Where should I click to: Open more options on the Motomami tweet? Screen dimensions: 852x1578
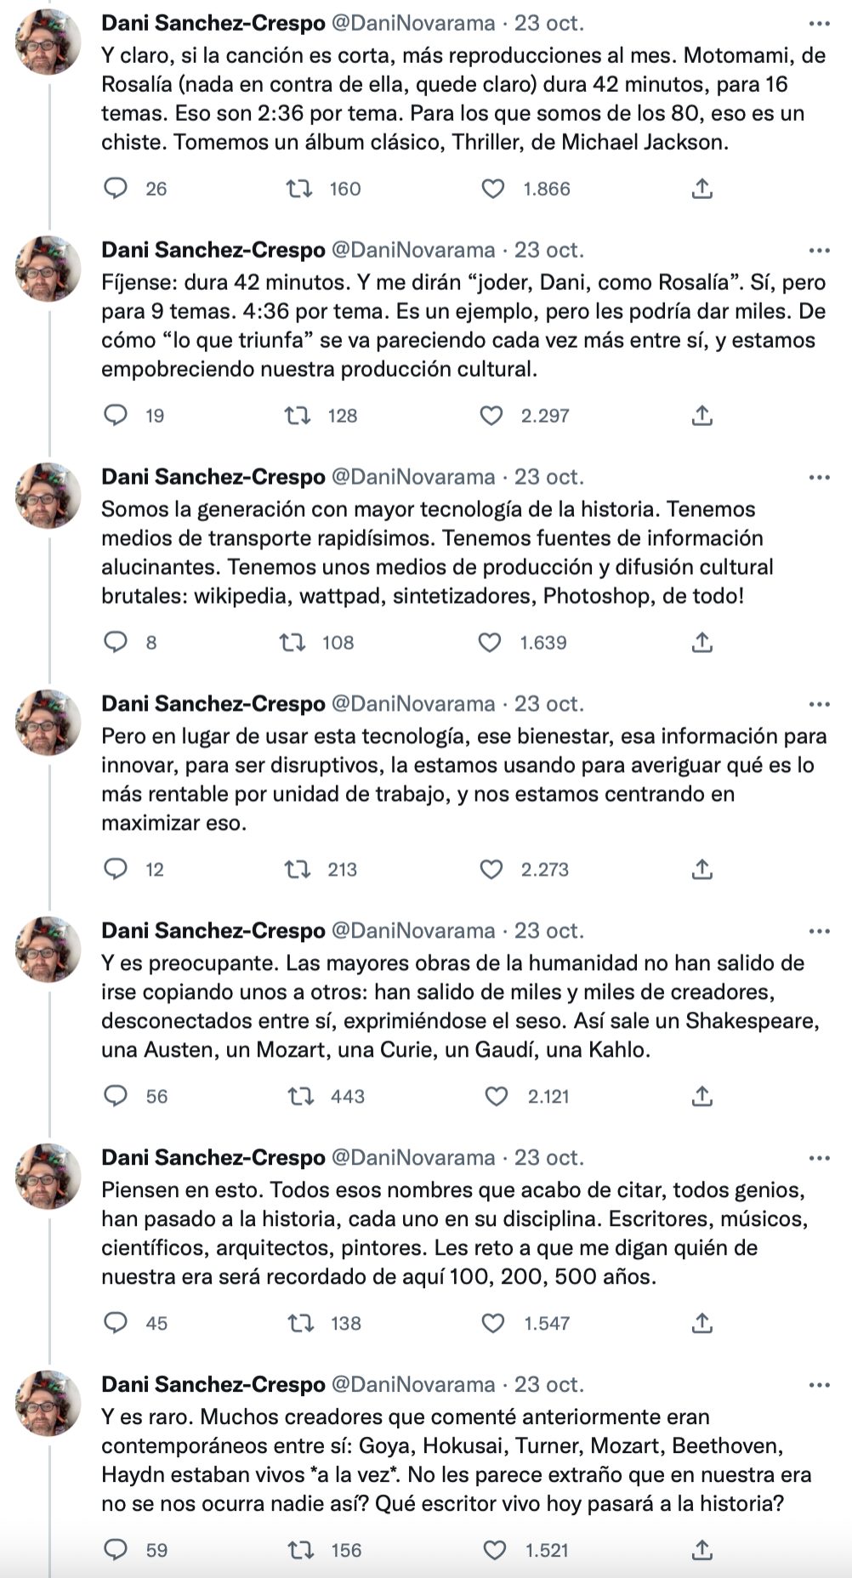click(x=819, y=24)
